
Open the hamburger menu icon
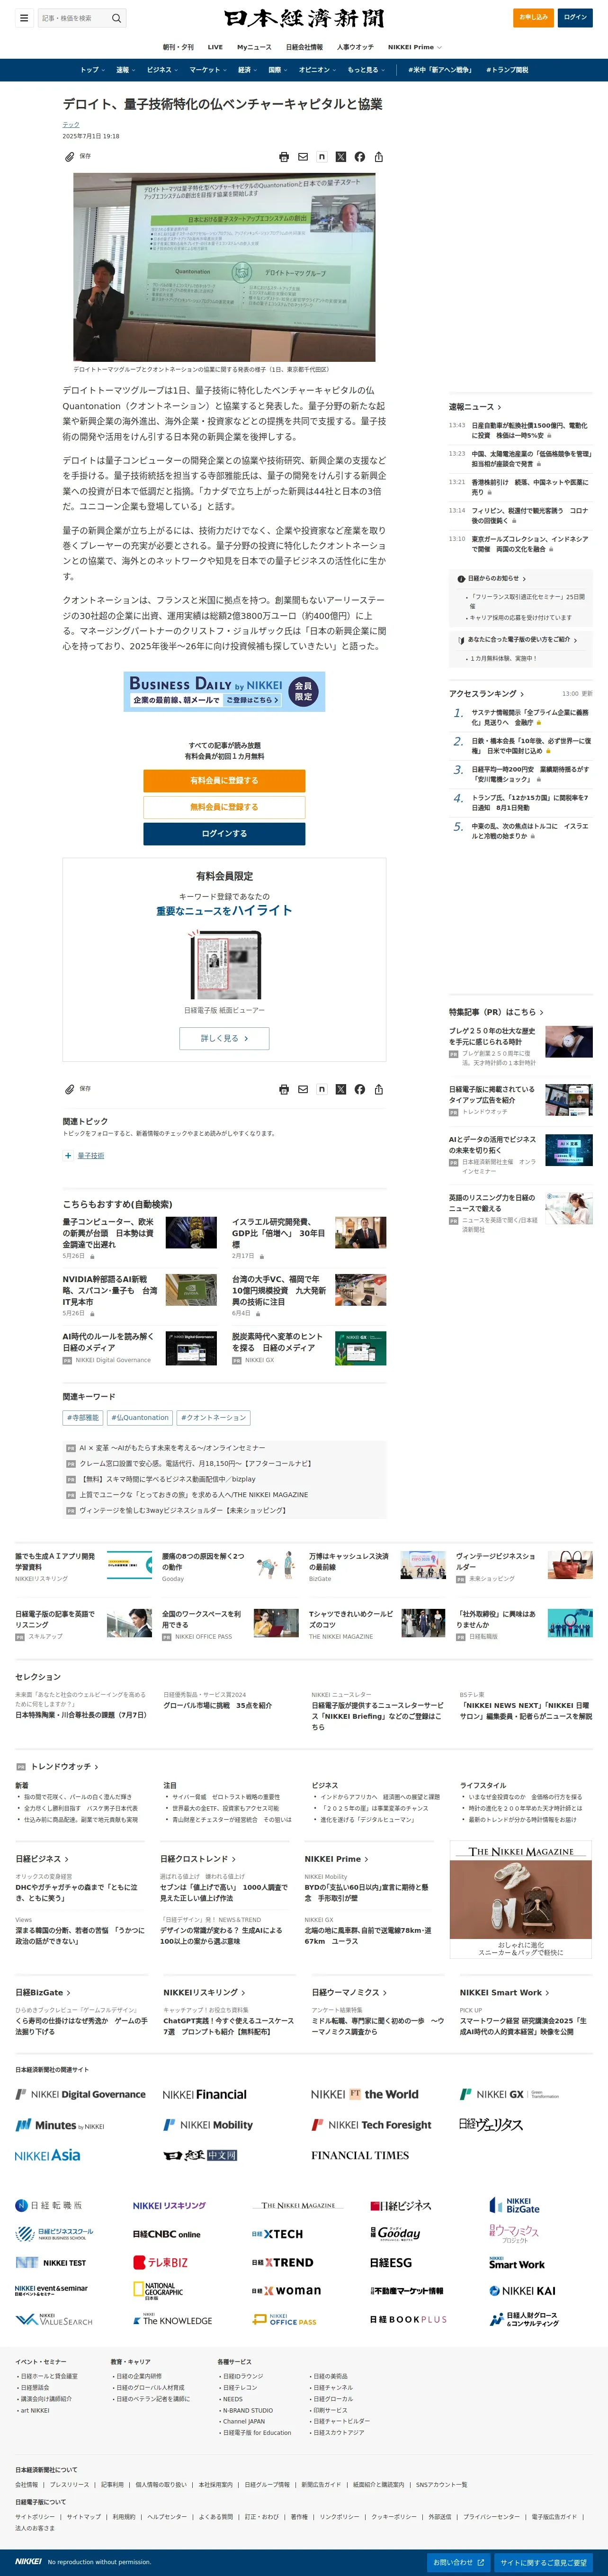(23, 18)
